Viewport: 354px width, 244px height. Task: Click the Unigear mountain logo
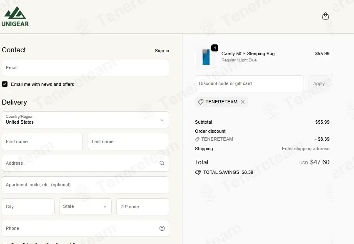pos(15,17)
